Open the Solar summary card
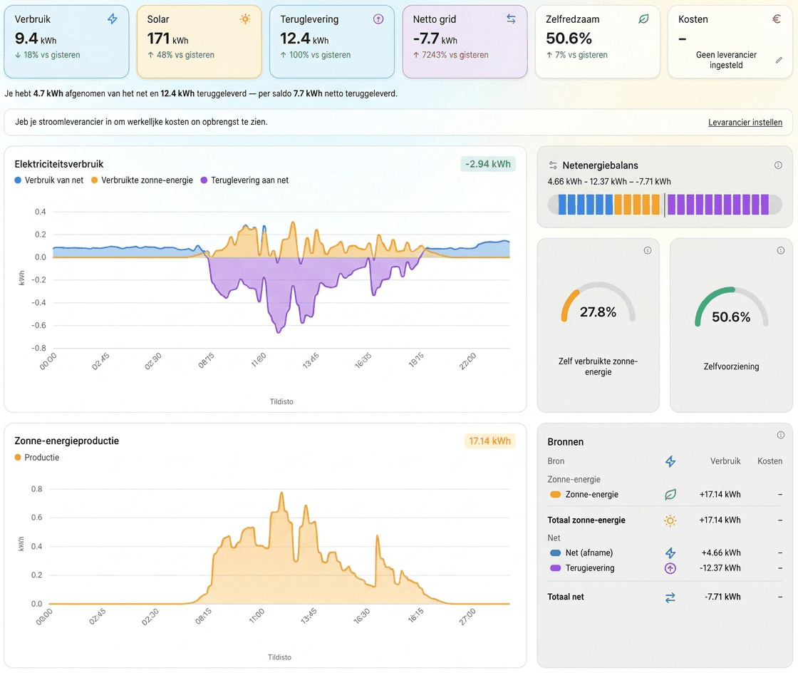Viewport: 798px width, 673px height. [x=199, y=42]
